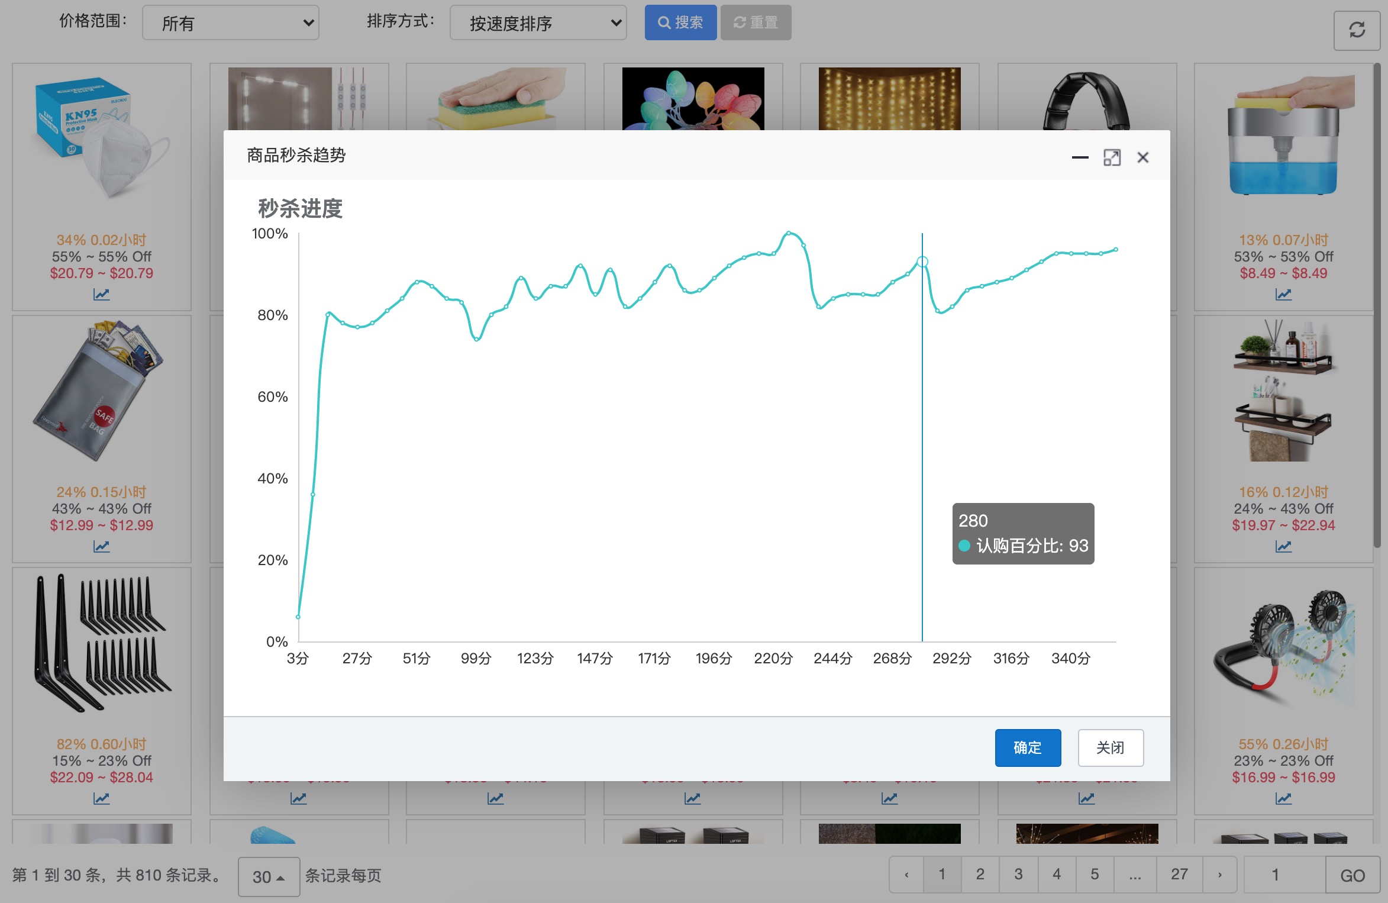Maximize the 商品秒杀趋势 dialog
The height and width of the screenshot is (903, 1388).
[1112, 157]
